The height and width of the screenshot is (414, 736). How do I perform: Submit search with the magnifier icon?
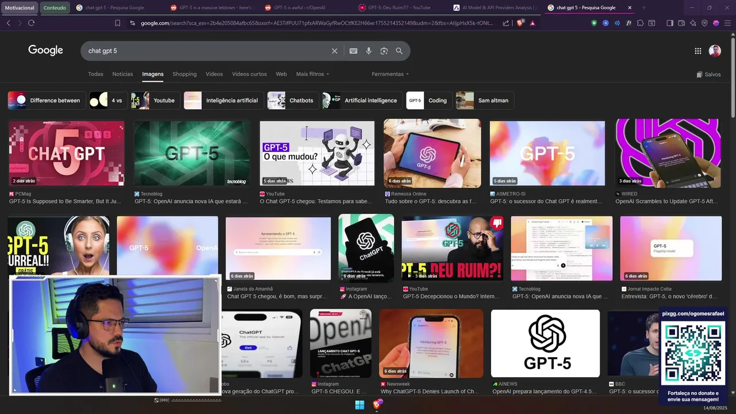click(x=399, y=51)
